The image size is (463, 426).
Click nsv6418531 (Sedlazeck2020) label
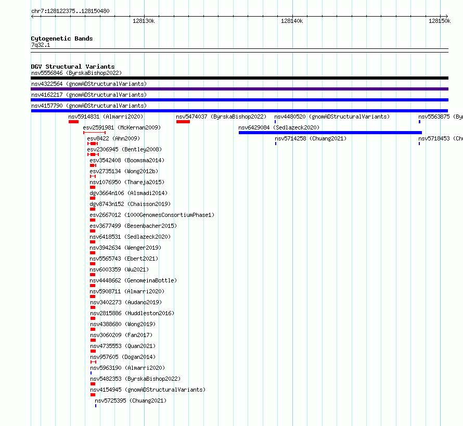130,237
